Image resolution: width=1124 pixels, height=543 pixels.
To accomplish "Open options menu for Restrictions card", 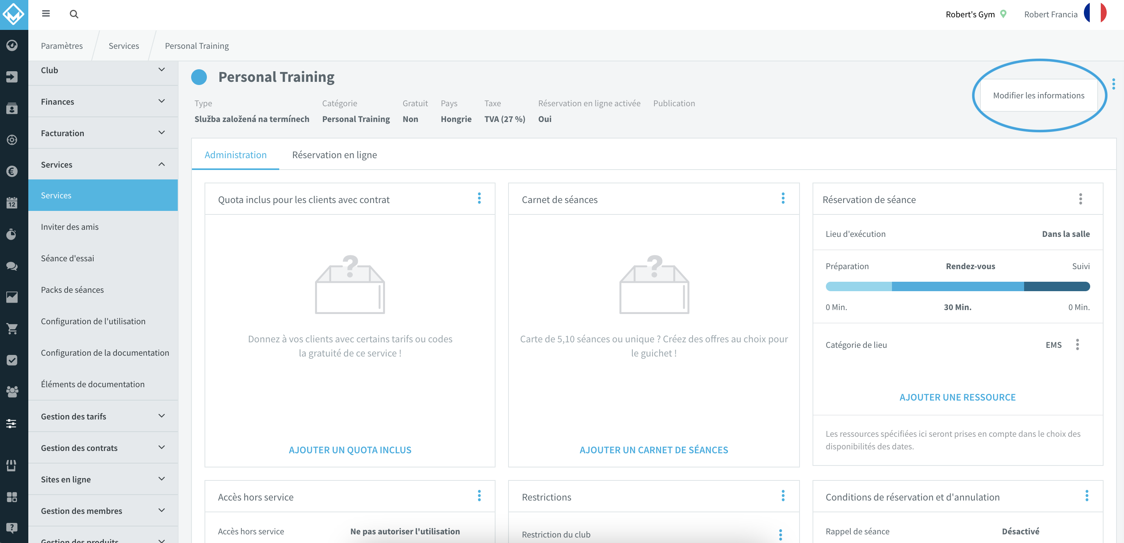I will tap(783, 496).
